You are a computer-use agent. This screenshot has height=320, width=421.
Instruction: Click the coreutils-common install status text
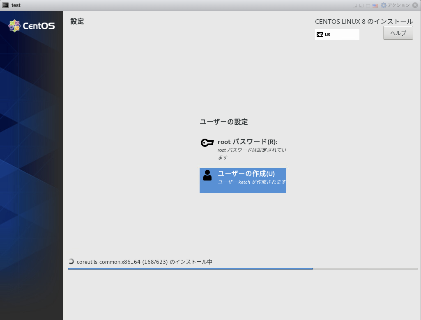click(x=145, y=262)
